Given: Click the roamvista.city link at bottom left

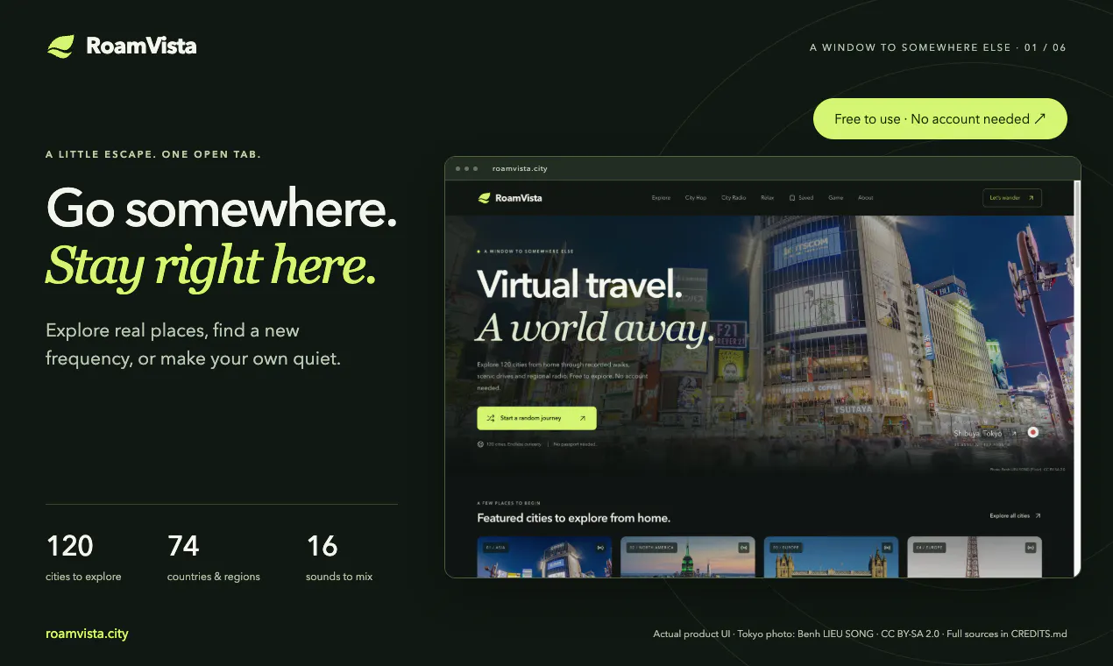Looking at the screenshot, I should click(87, 634).
